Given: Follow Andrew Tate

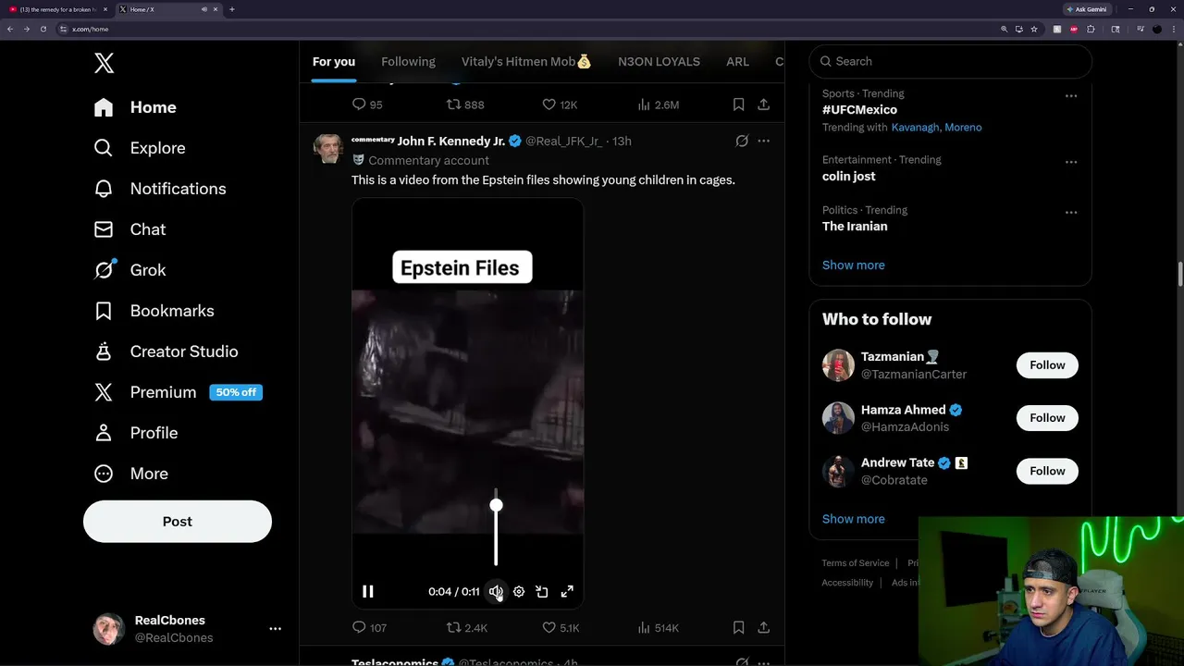Looking at the screenshot, I should (1047, 471).
